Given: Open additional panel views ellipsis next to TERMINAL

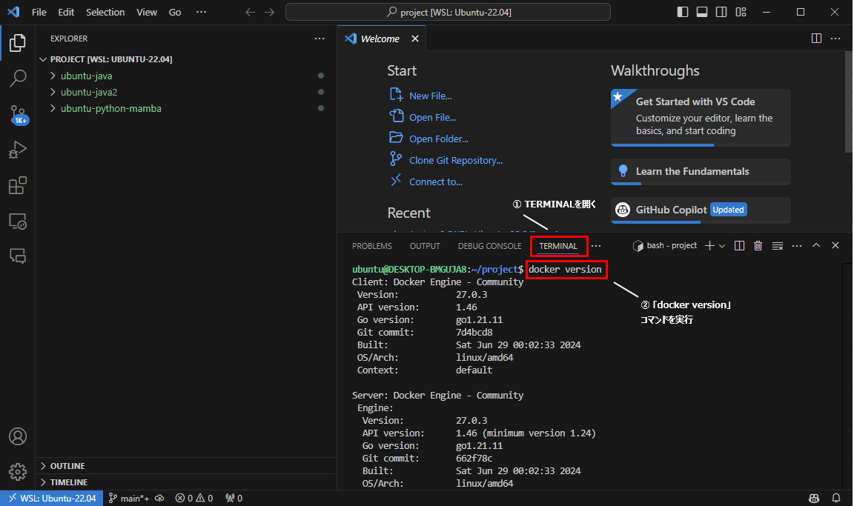Looking at the screenshot, I should pos(596,246).
